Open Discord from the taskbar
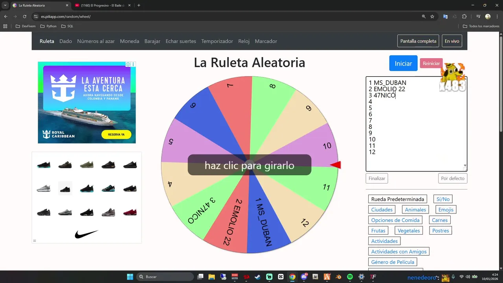This screenshot has width=503, height=283. (304, 277)
